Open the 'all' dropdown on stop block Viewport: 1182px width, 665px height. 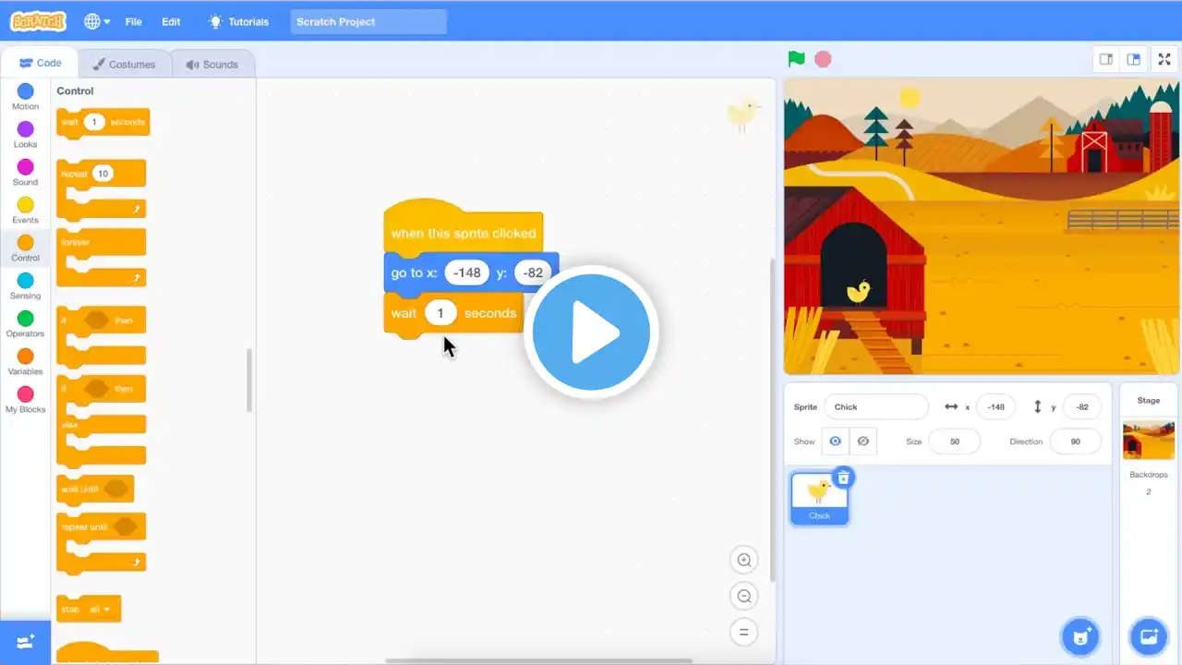(x=100, y=610)
